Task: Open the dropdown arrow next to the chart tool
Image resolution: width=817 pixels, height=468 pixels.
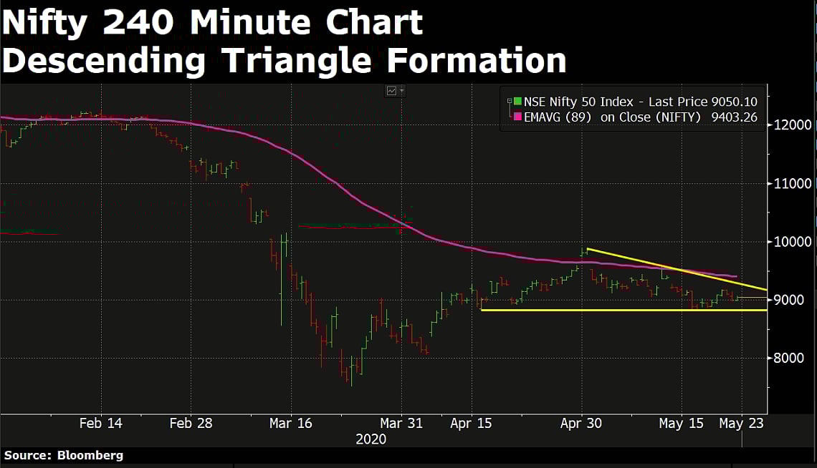Action: pos(402,91)
